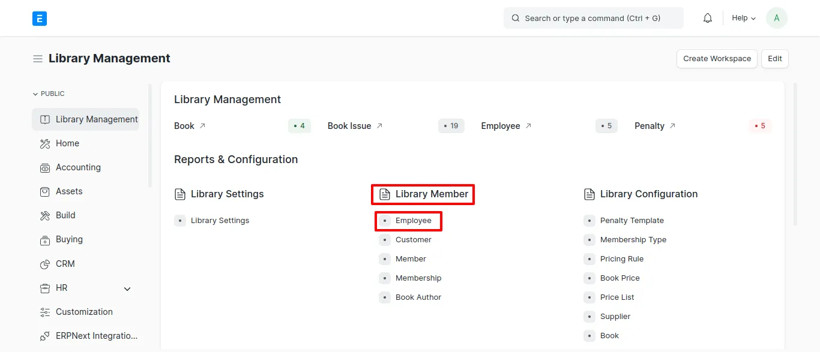Click the Customization sliders icon

pos(45,312)
